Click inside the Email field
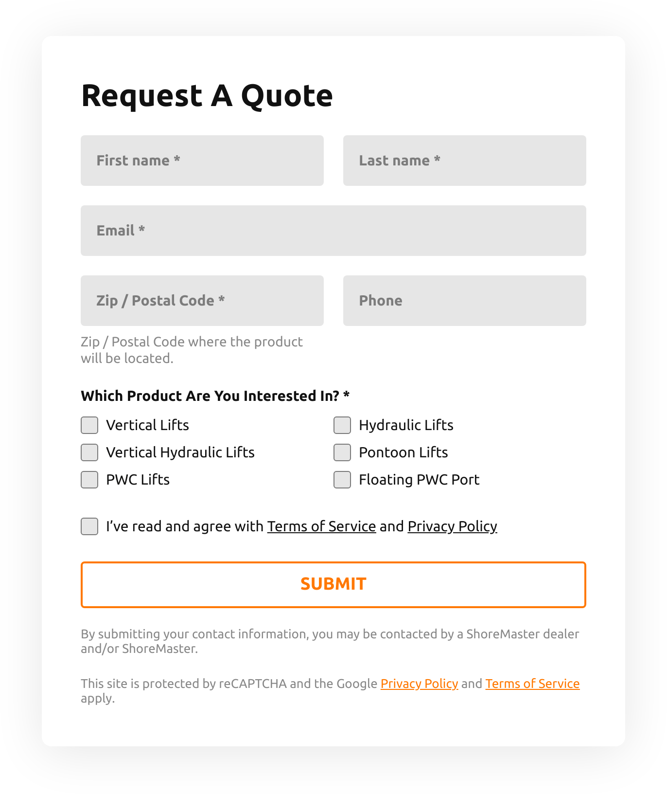The height and width of the screenshot is (794, 667). (x=333, y=231)
